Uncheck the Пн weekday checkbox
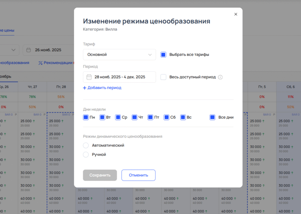The image size is (301, 214). coord(86,117)
